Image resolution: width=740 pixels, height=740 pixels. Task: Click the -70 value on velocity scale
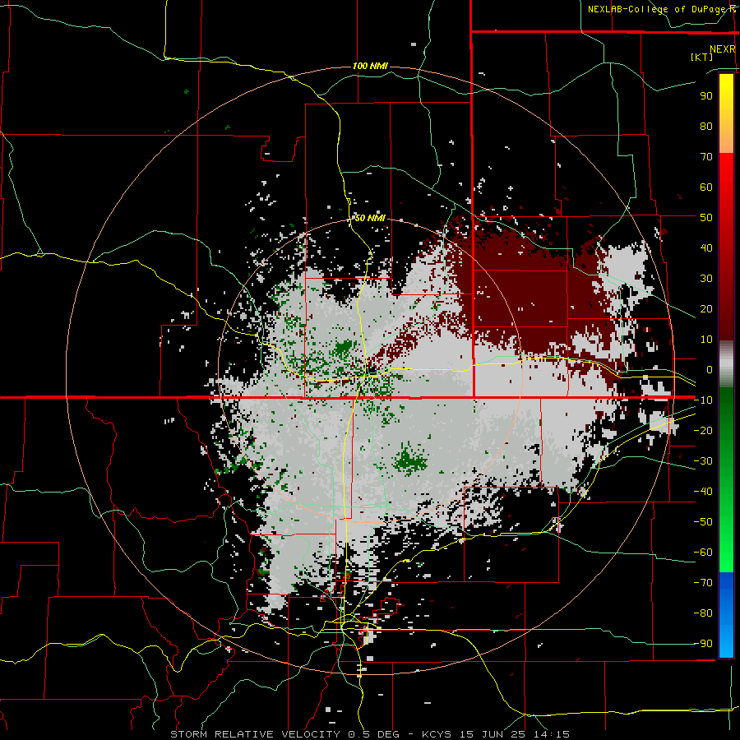703,583
